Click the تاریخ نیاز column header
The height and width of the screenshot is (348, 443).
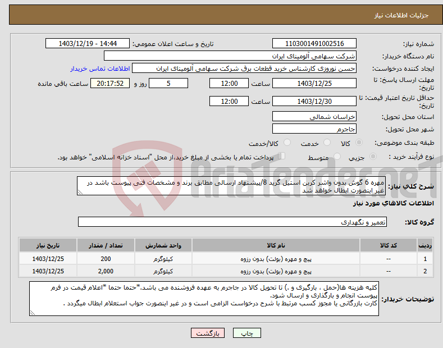pos(48,245)
